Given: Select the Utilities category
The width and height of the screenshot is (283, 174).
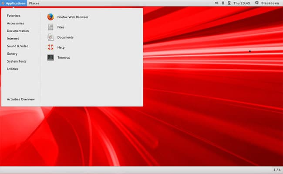Looking at the screenshot, I should click(13, 69).
